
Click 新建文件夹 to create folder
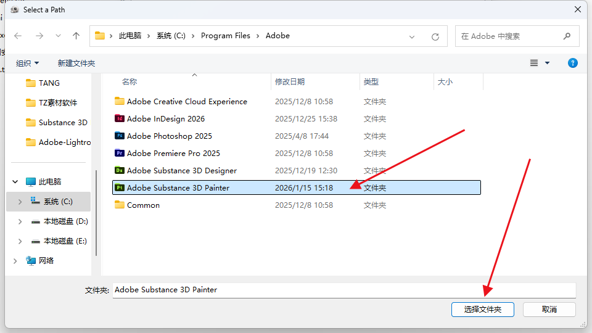[76, 63]
